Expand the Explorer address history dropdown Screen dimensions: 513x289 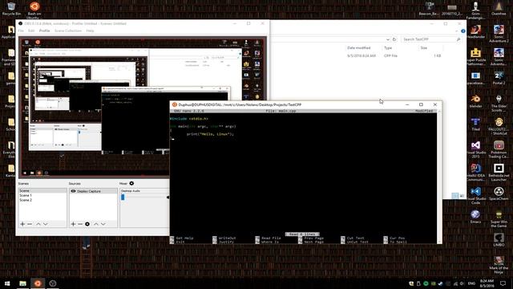point(388,39)
